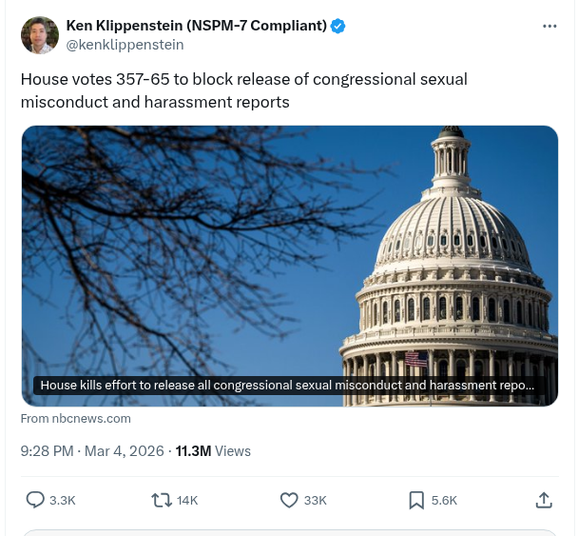578x536 pixels.
Task: Click the 9:28 PM · Mar 4, 2026 timestamp
Action: point(92,451)
